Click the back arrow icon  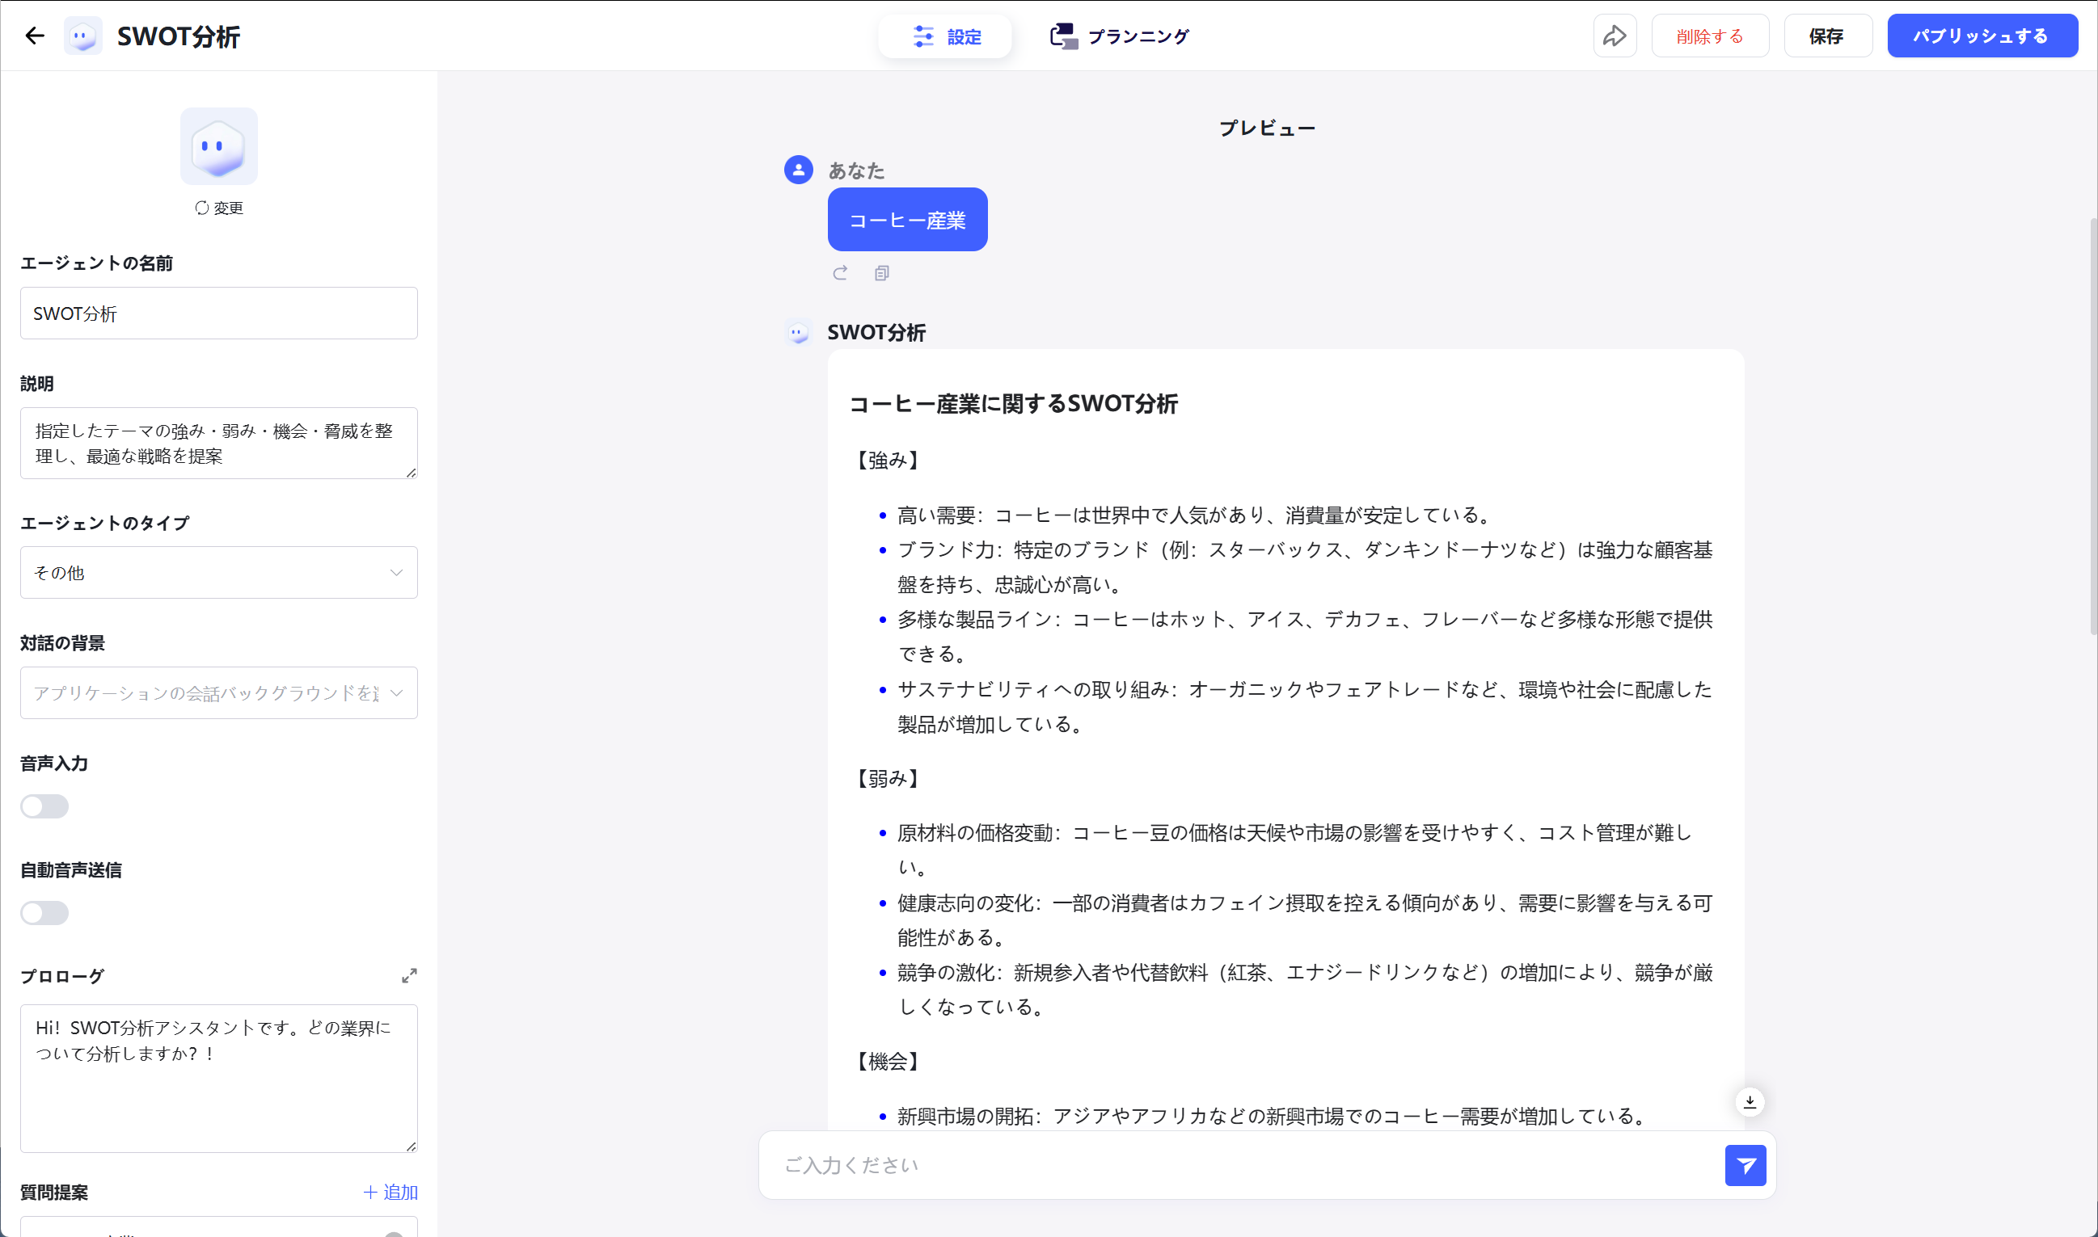coord(34,36)
